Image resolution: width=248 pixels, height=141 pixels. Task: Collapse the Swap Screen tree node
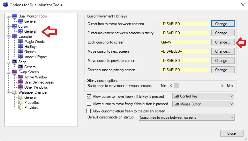(x=8, y=72)
